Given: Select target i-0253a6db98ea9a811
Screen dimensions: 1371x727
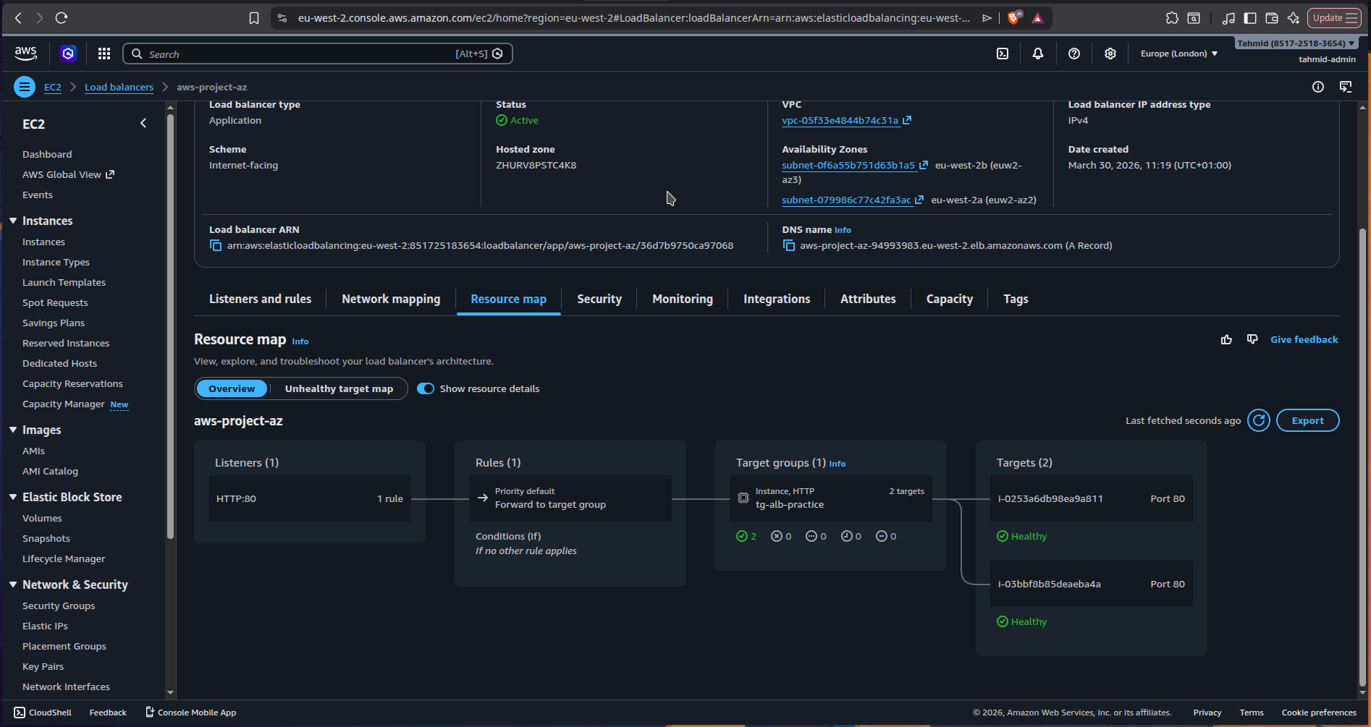Looking at the screenshot, I should [x=1092, y=498].
